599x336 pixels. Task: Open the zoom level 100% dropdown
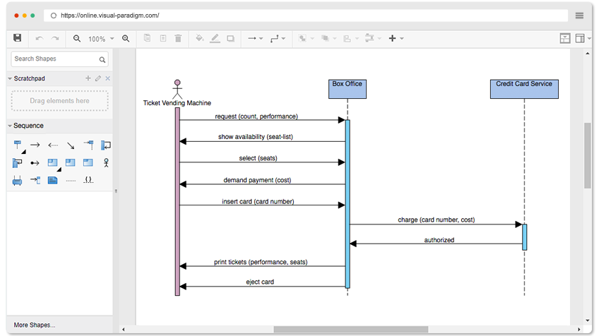(x=100, y=39)
